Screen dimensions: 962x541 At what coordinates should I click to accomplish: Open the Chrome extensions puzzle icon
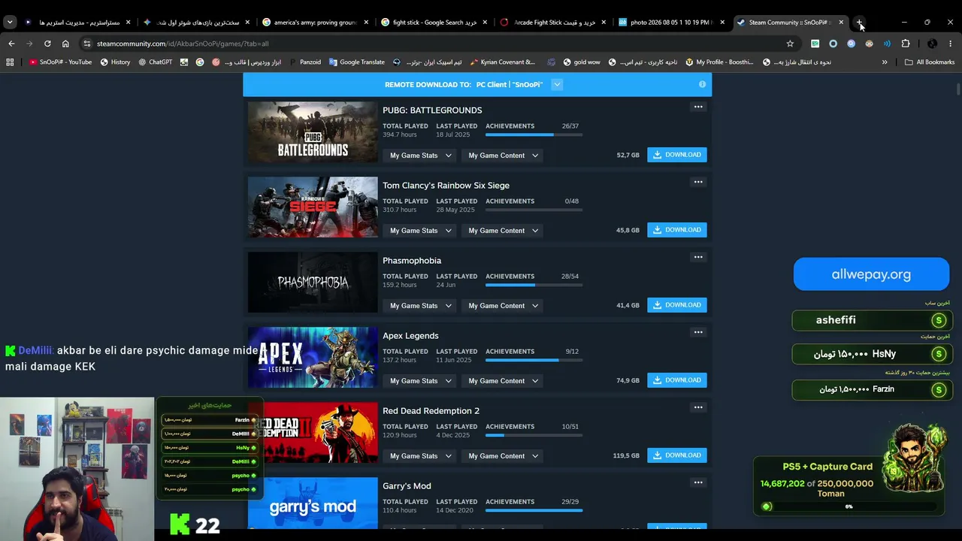(905, 44)
